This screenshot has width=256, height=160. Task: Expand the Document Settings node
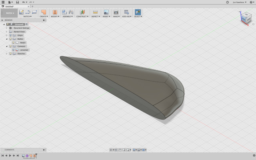[7, 28]
